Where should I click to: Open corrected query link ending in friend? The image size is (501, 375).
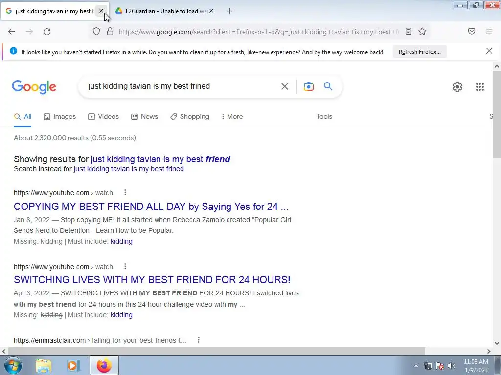coord(160,159)
